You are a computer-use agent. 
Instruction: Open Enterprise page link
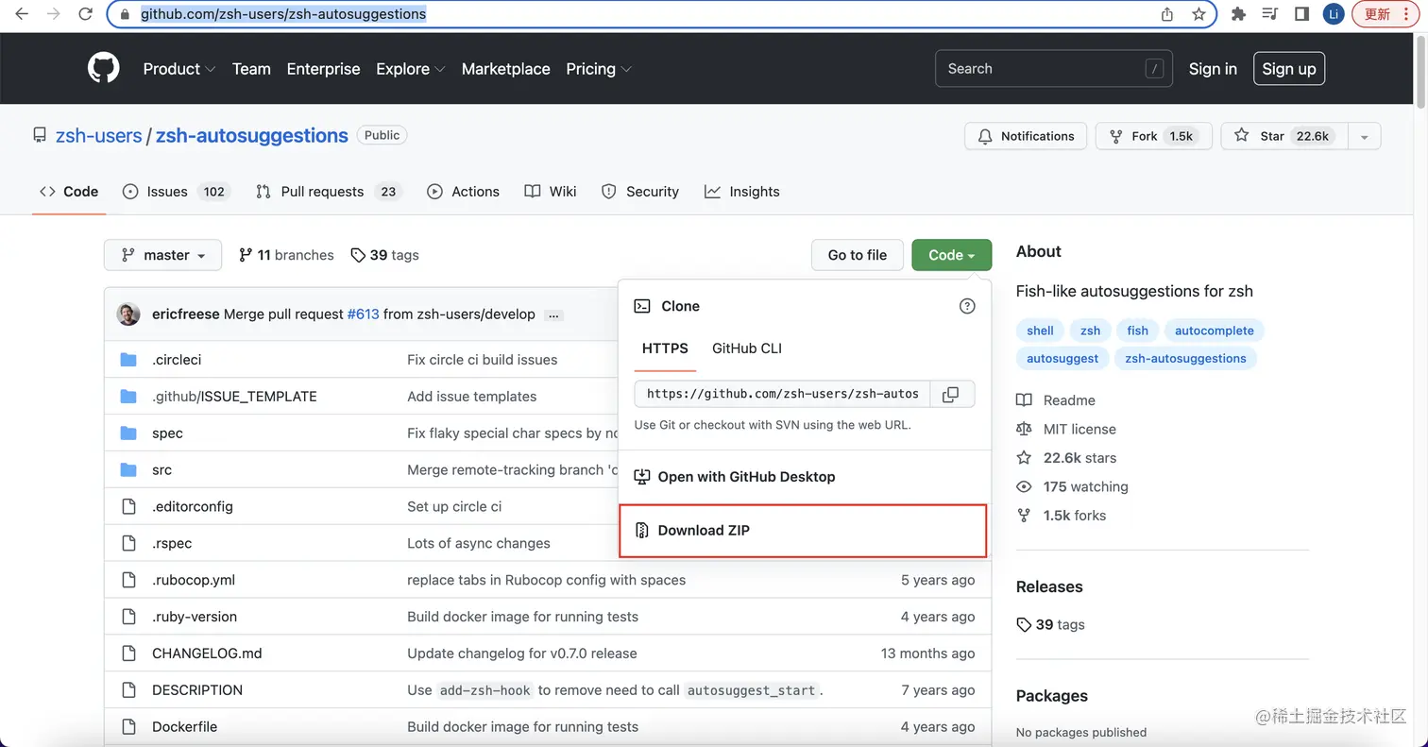(x=323, y=69)
